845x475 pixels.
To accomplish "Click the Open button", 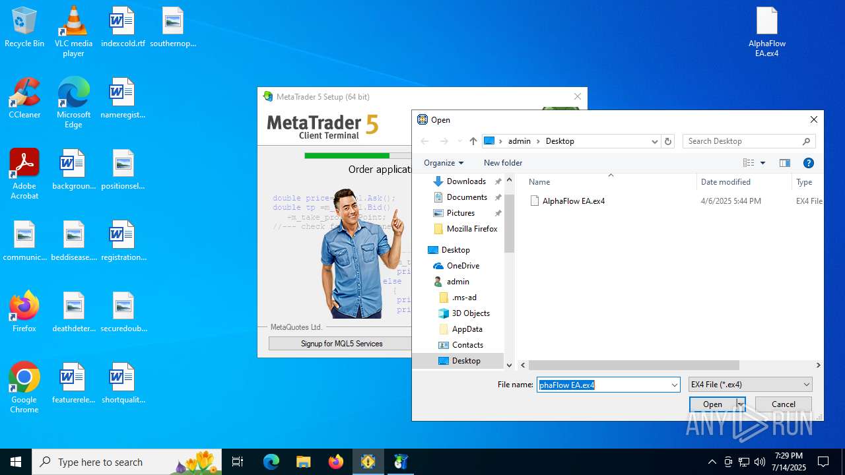I will point(713,404).
